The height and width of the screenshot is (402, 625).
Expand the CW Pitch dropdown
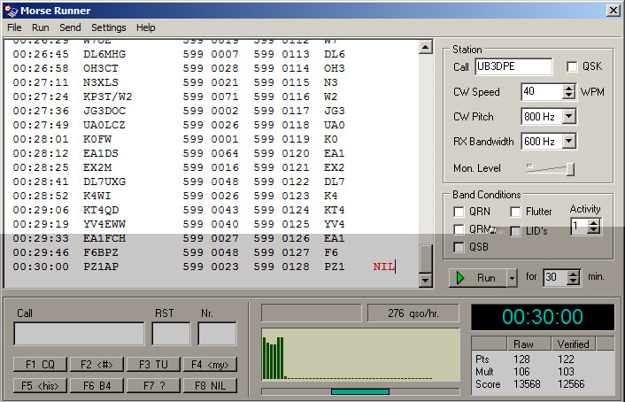coord(568,116)
